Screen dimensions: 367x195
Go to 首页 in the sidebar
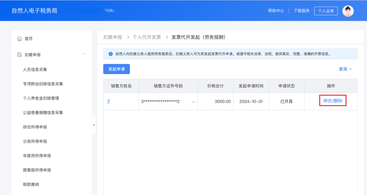point(29,39)
